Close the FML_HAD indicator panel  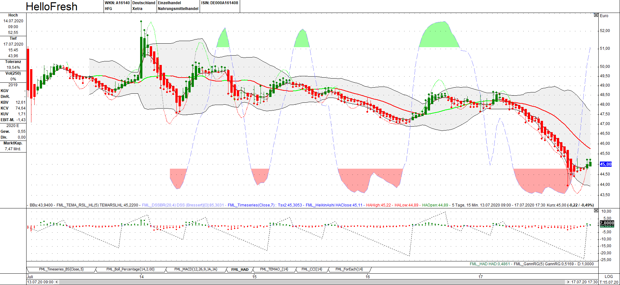coord(596,211)
